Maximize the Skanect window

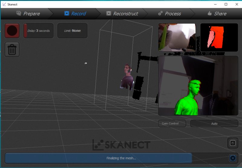[x=226, y=4]
